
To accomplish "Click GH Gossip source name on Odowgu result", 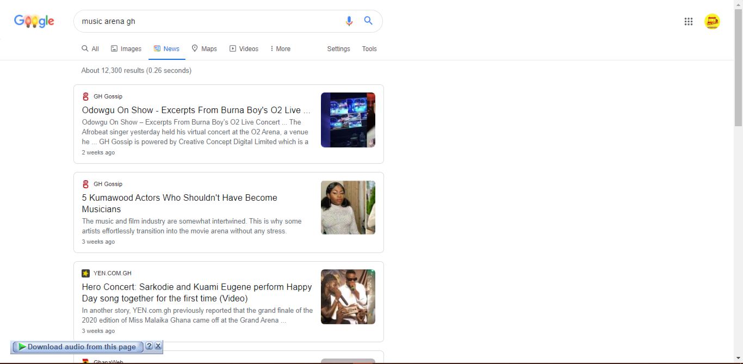I will 108,96.
